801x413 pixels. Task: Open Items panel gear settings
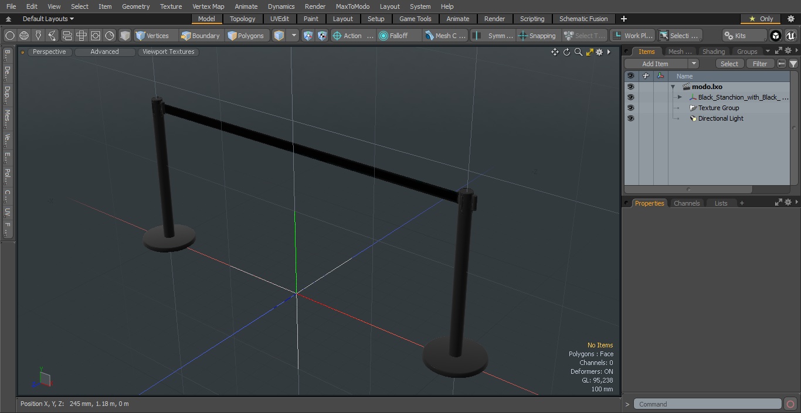pos(788,51)
